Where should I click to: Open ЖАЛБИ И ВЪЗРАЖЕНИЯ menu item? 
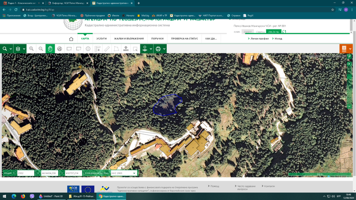[129, 38]
